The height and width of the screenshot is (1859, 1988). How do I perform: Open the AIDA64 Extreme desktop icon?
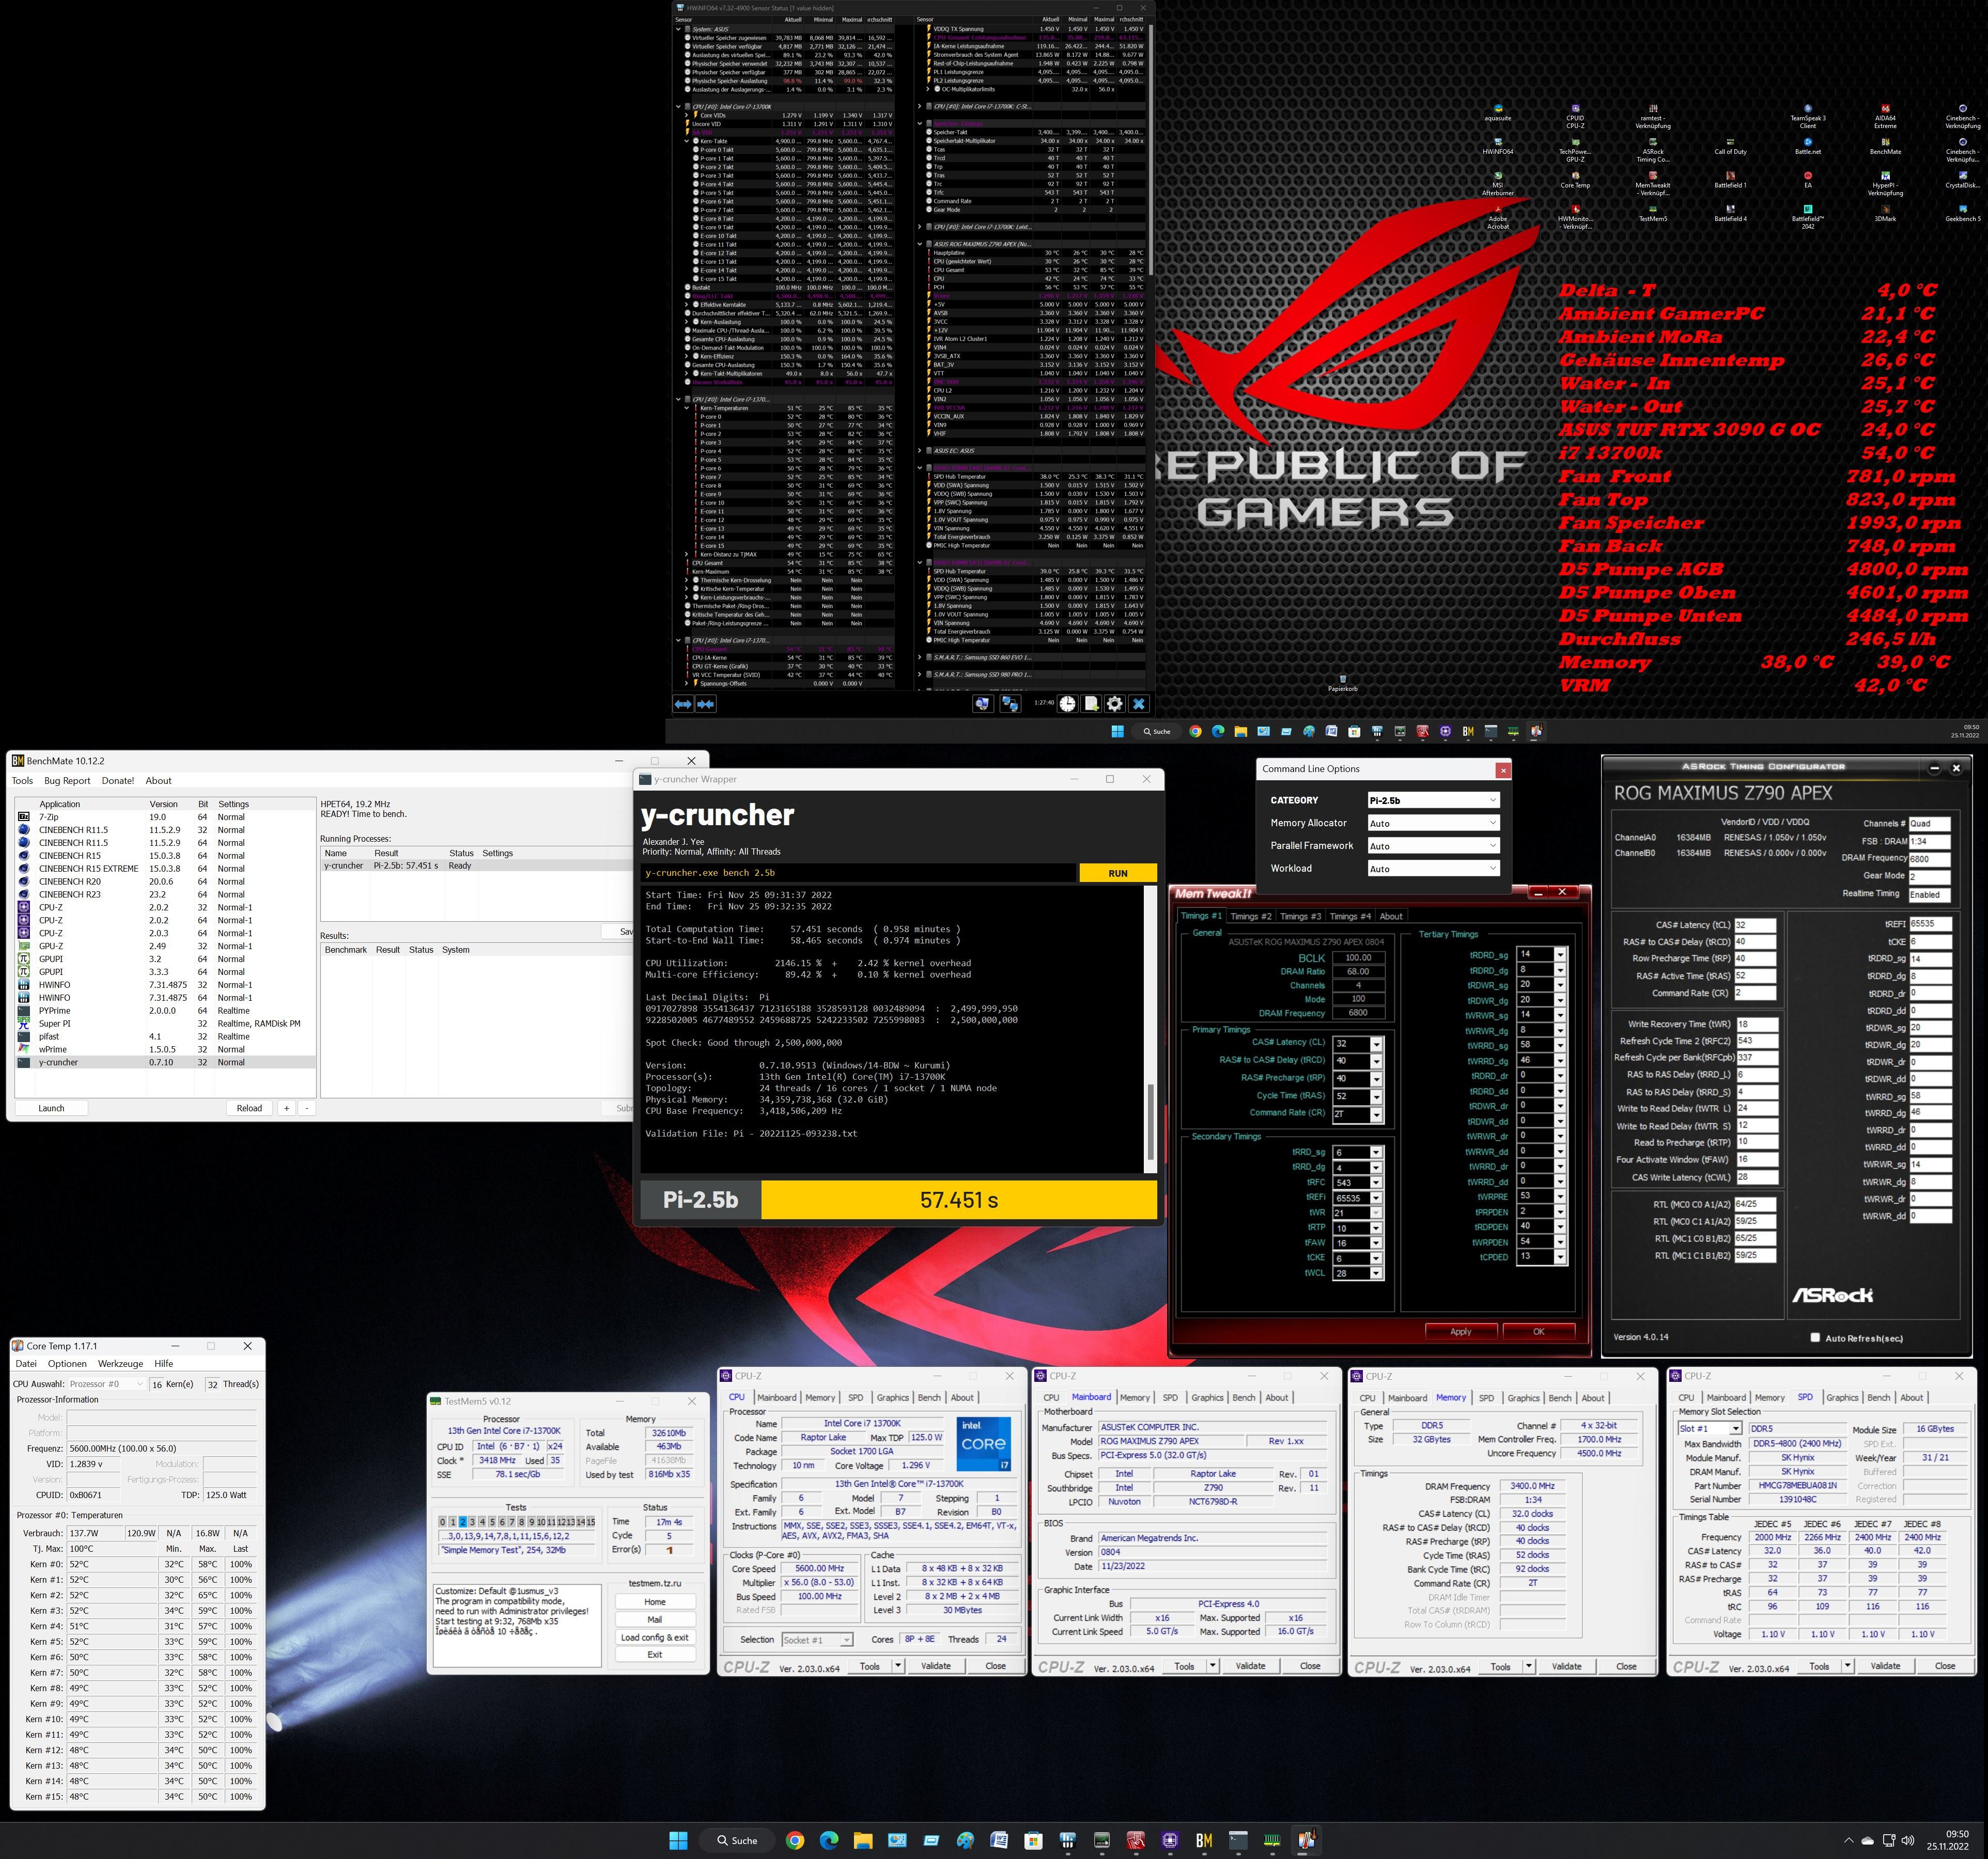coord(1884,109)
